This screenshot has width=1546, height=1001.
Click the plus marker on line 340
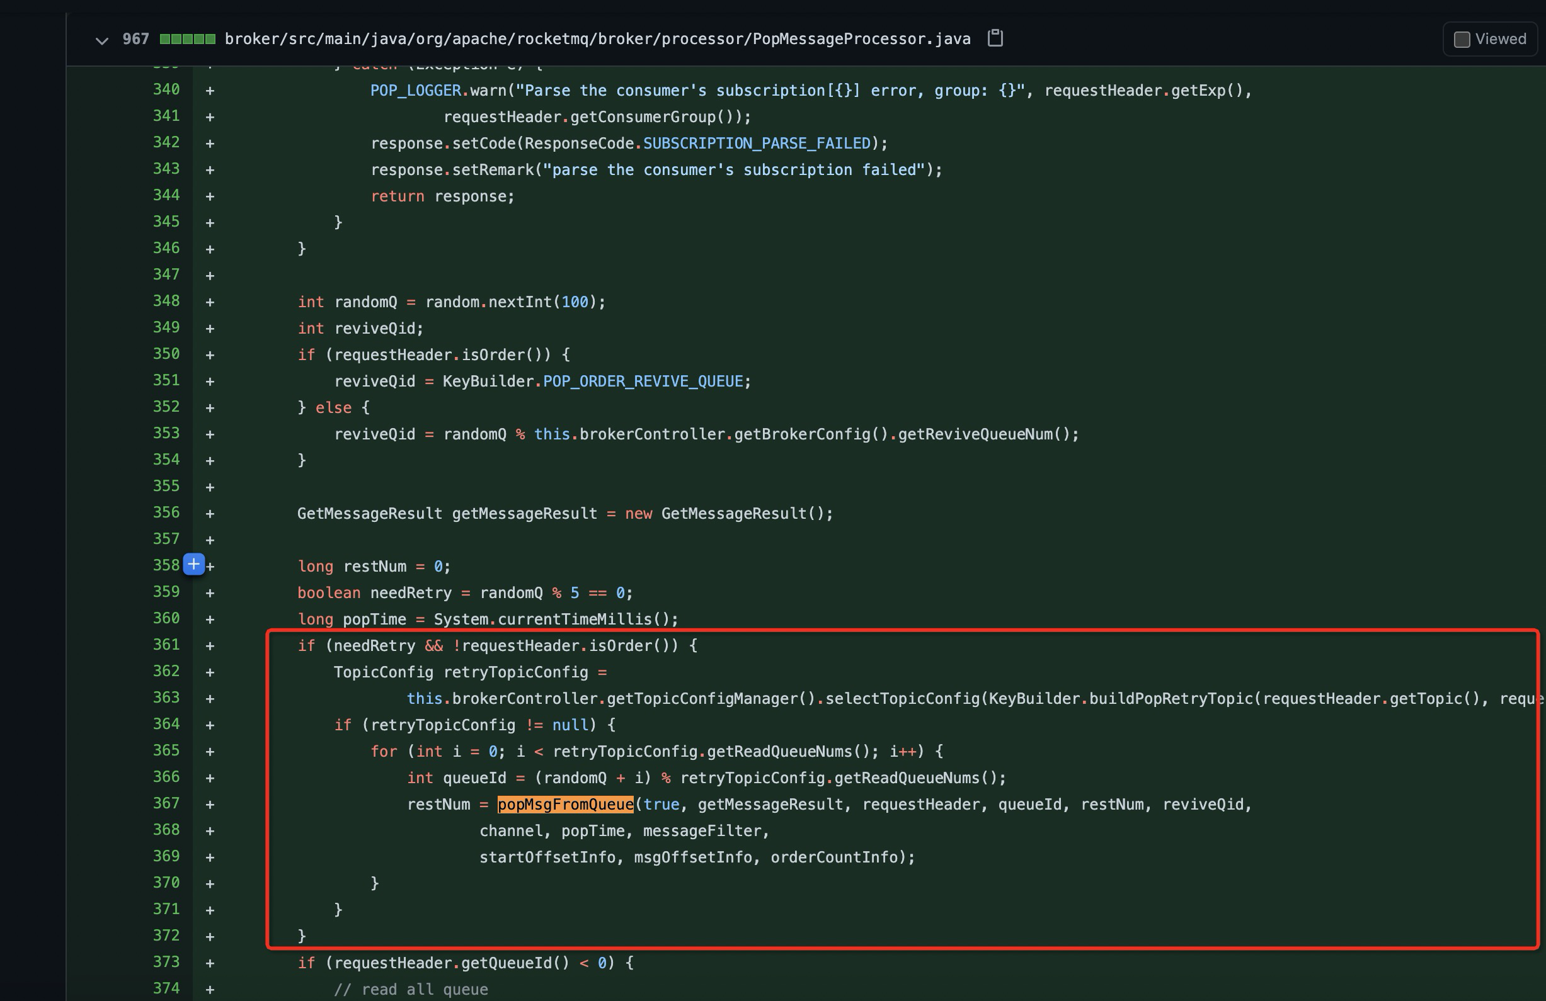click(210, 91)
